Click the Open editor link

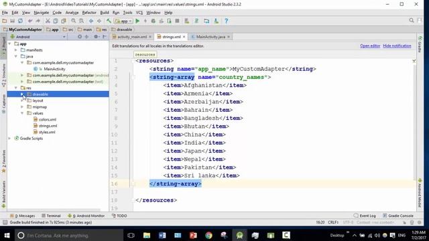[370, 46]
